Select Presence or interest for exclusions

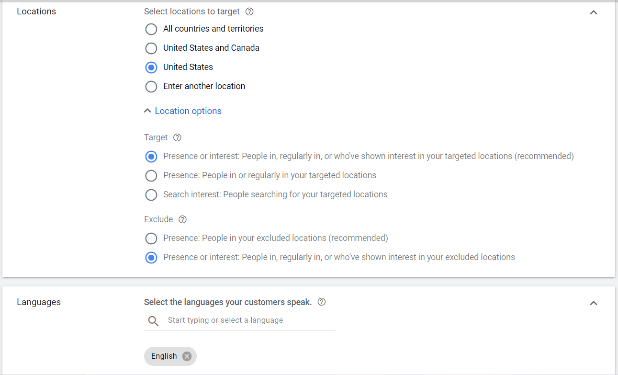151,257
